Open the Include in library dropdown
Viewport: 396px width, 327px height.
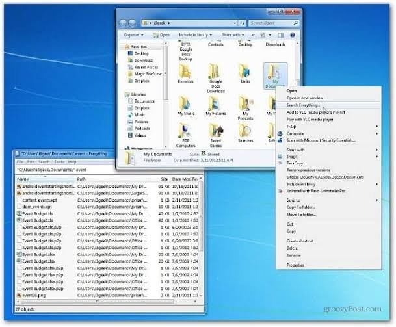point(195,35)
